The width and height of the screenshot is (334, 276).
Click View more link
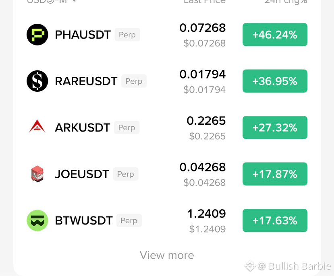click(167, 255)
